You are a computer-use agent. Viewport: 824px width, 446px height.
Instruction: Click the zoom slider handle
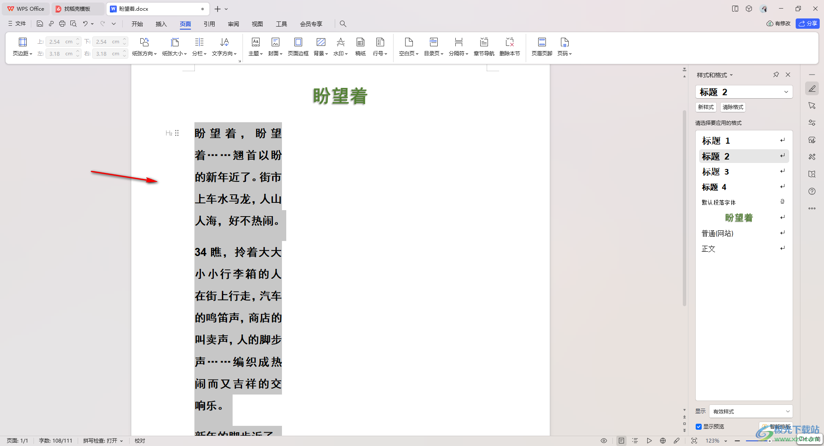(x=769, y=441)
